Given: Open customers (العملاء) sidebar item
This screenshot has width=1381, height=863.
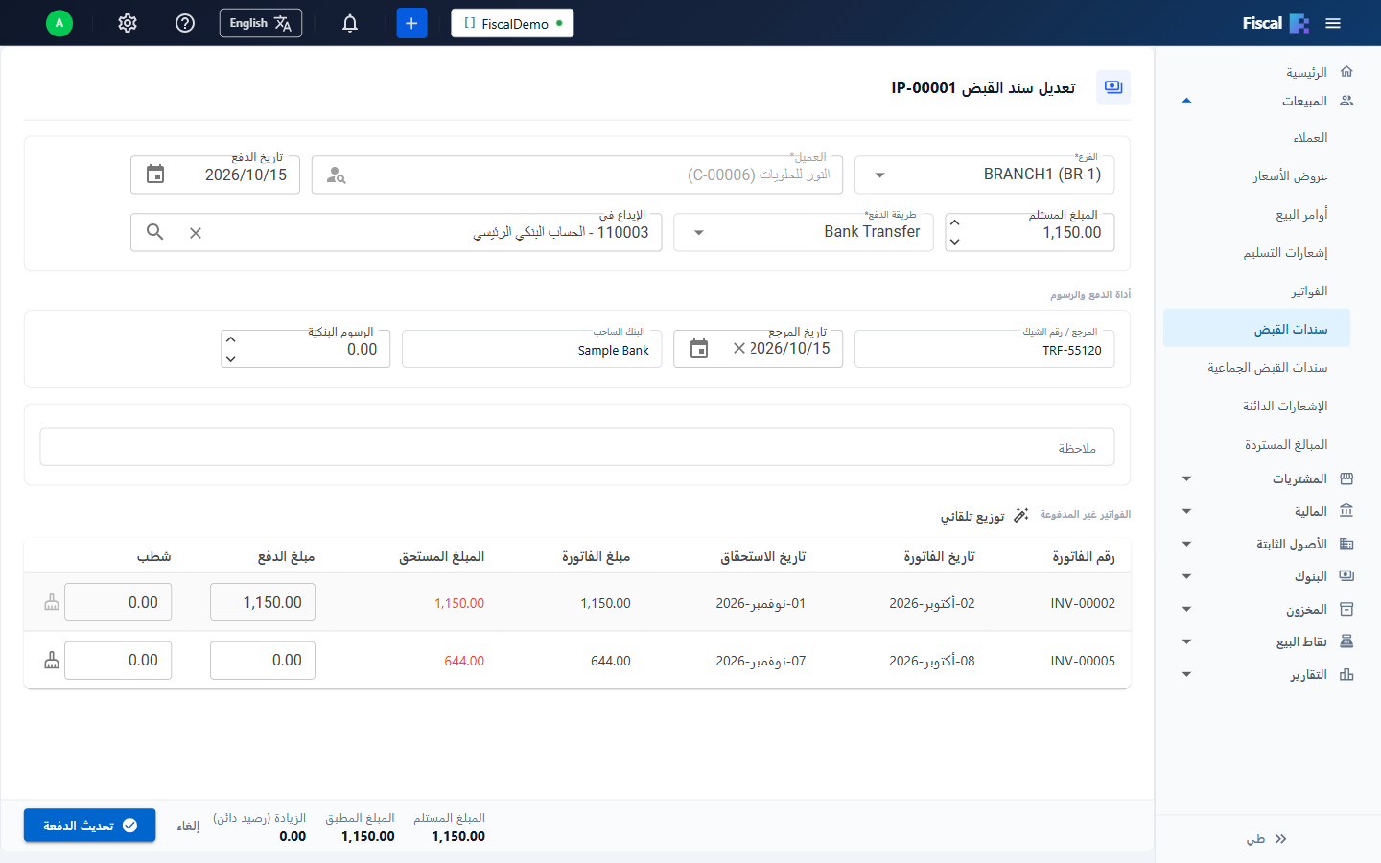Looking at the screenshot, I should [x=1310, y=138].
